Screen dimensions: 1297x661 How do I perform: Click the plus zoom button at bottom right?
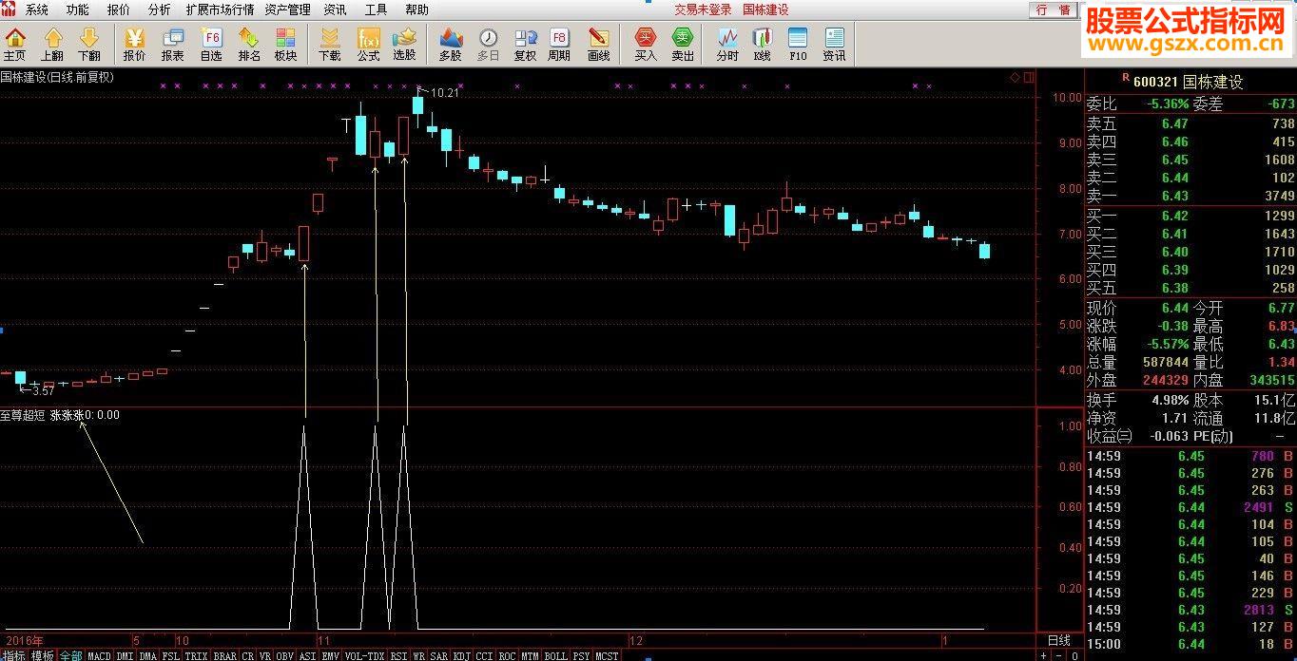pos(1043,655)
